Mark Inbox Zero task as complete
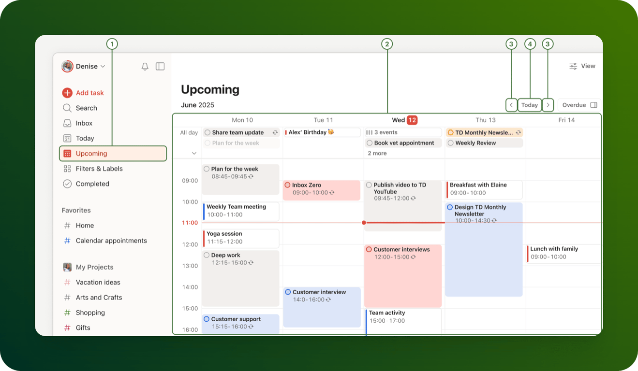The width and height of the screenshot is (638, 371). [288, 185]
